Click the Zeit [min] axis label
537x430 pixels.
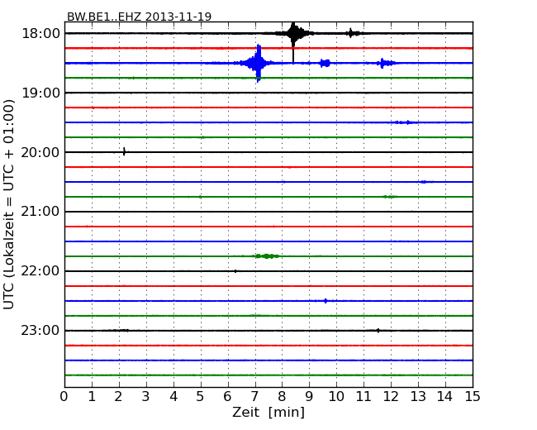(x=268, y=413)
